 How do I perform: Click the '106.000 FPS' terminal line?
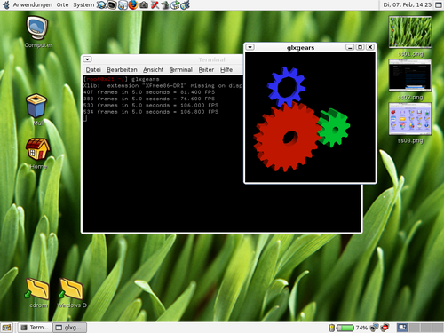pyautogui.click(x=151, y=106)
